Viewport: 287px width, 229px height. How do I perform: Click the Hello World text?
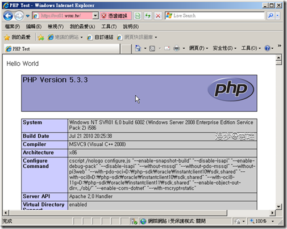[x=23, y=63]
